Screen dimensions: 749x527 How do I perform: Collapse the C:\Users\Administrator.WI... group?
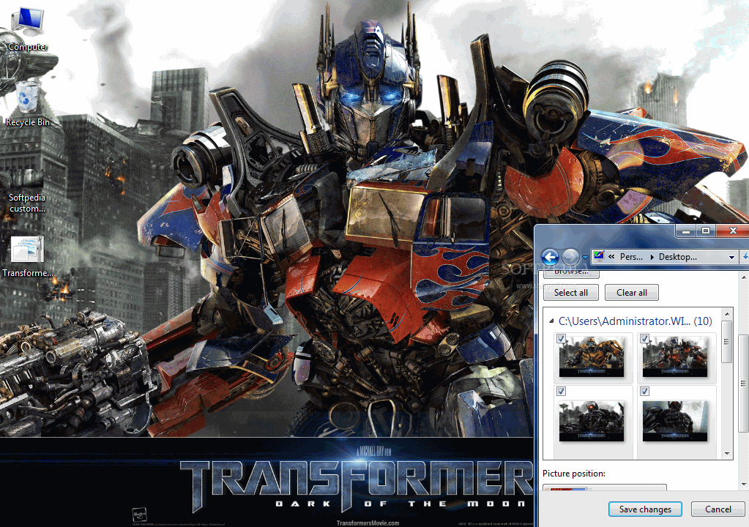[552, 321]
